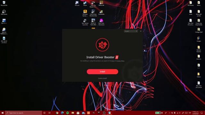Select the Epic Games Launcher shortcut
The width and height of the screenshot is (205, 115).
(85, 22)
